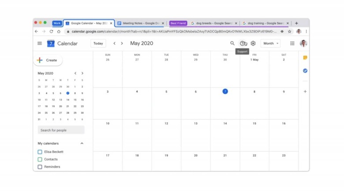Click the Create event button
Image resolution: width=344 pixels, height=191 pixels.
(x=47, y=60)
